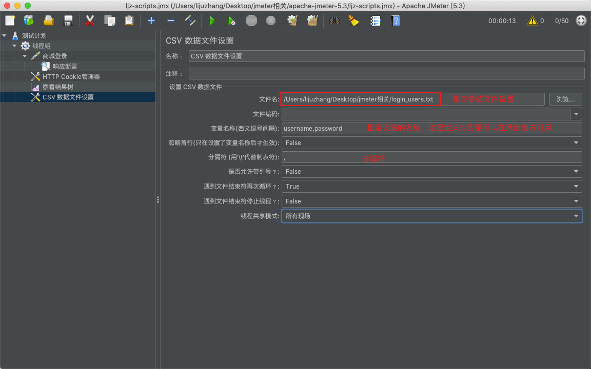The height and width of the screenshot is (369, 591).
Task: Click the Copy icon in toolbar
Action: coord(110,20)
